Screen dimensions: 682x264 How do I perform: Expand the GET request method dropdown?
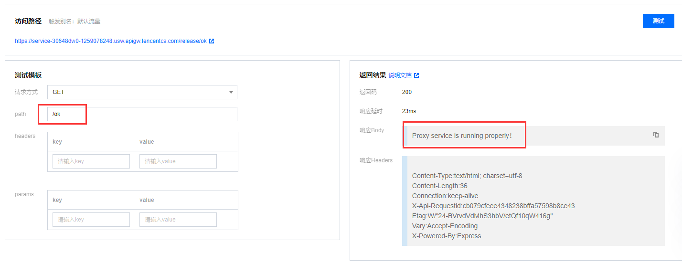(142, 92)
